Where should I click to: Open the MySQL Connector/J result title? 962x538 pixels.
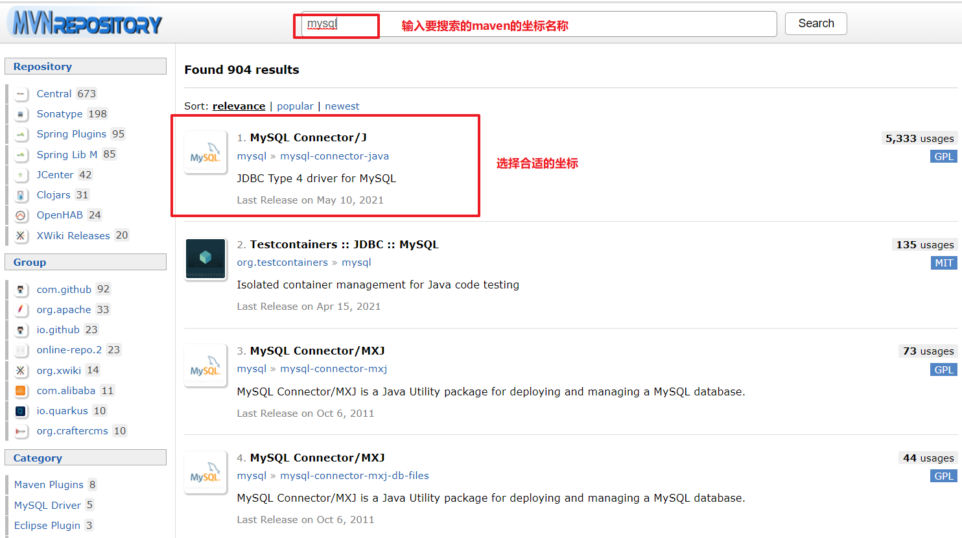point(309,137)
